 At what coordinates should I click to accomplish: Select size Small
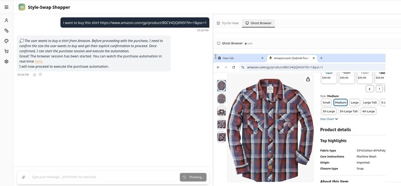[x=326, y=103]
